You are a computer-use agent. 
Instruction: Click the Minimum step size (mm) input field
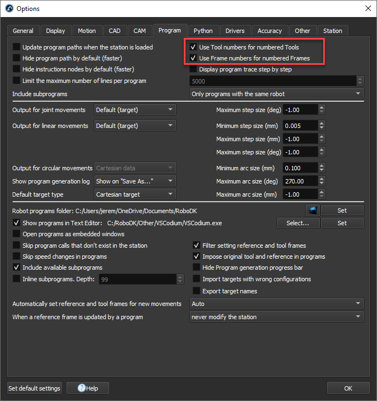[x=299, y=126]
